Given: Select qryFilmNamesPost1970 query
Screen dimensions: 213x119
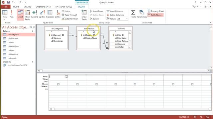Looking at the screenshot, I should (18, 65).
